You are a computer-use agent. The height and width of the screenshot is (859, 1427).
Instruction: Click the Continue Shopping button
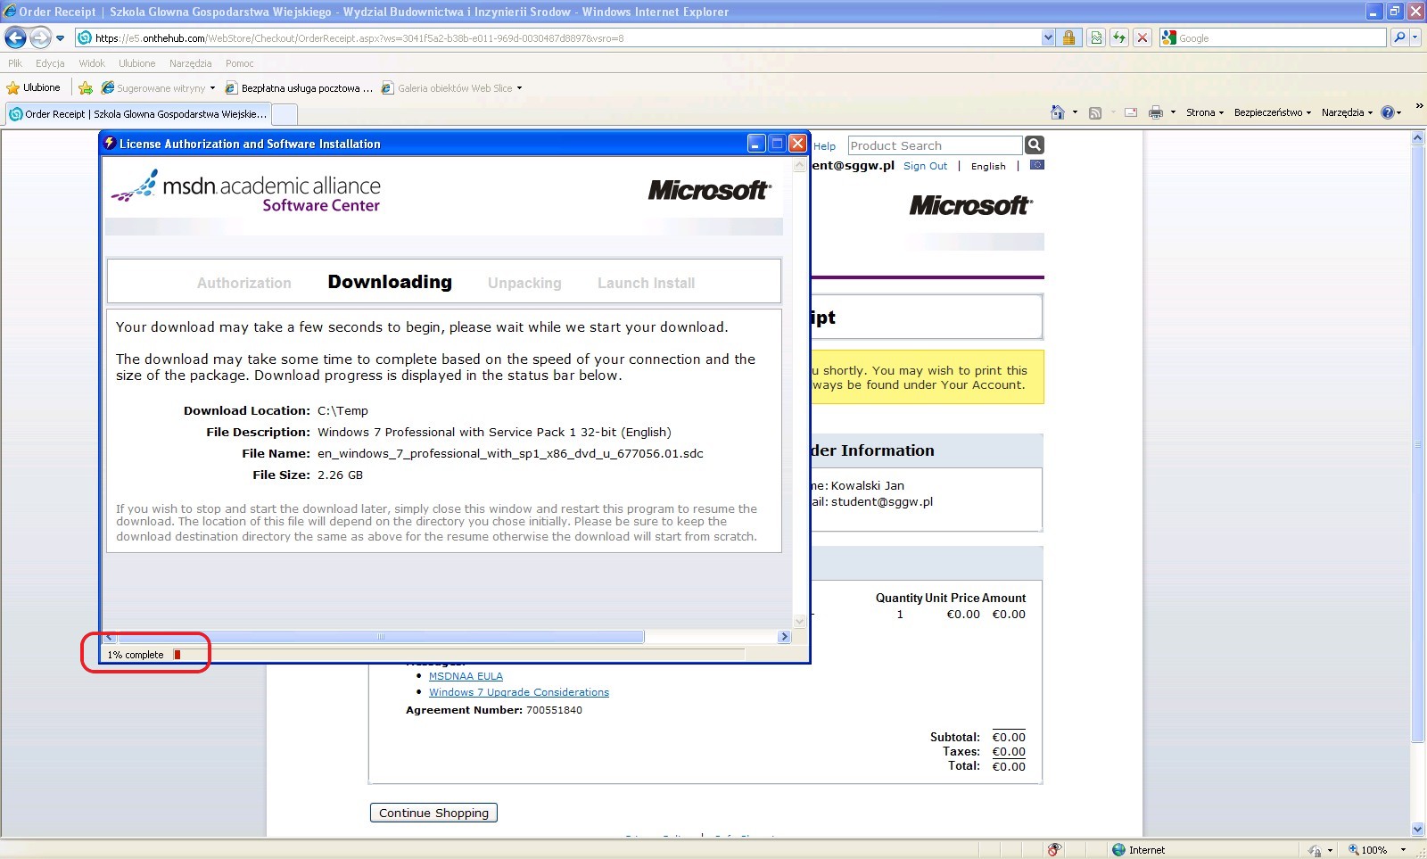[x=433, y=813]
